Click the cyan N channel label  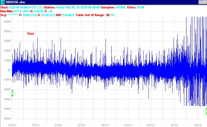point(9,70)
